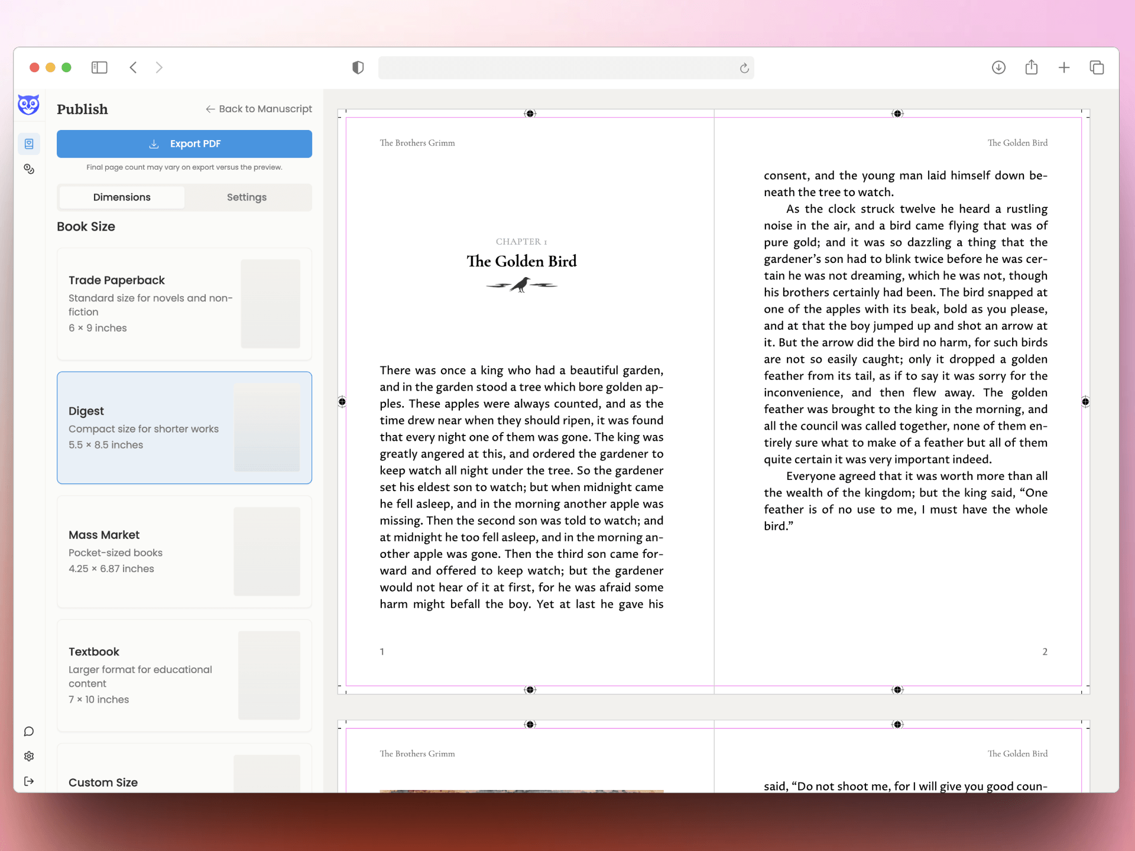Switch to the Settings tab
This screenshot has width=1135, height=851.
pyautogui.click(x=247, y=197)
